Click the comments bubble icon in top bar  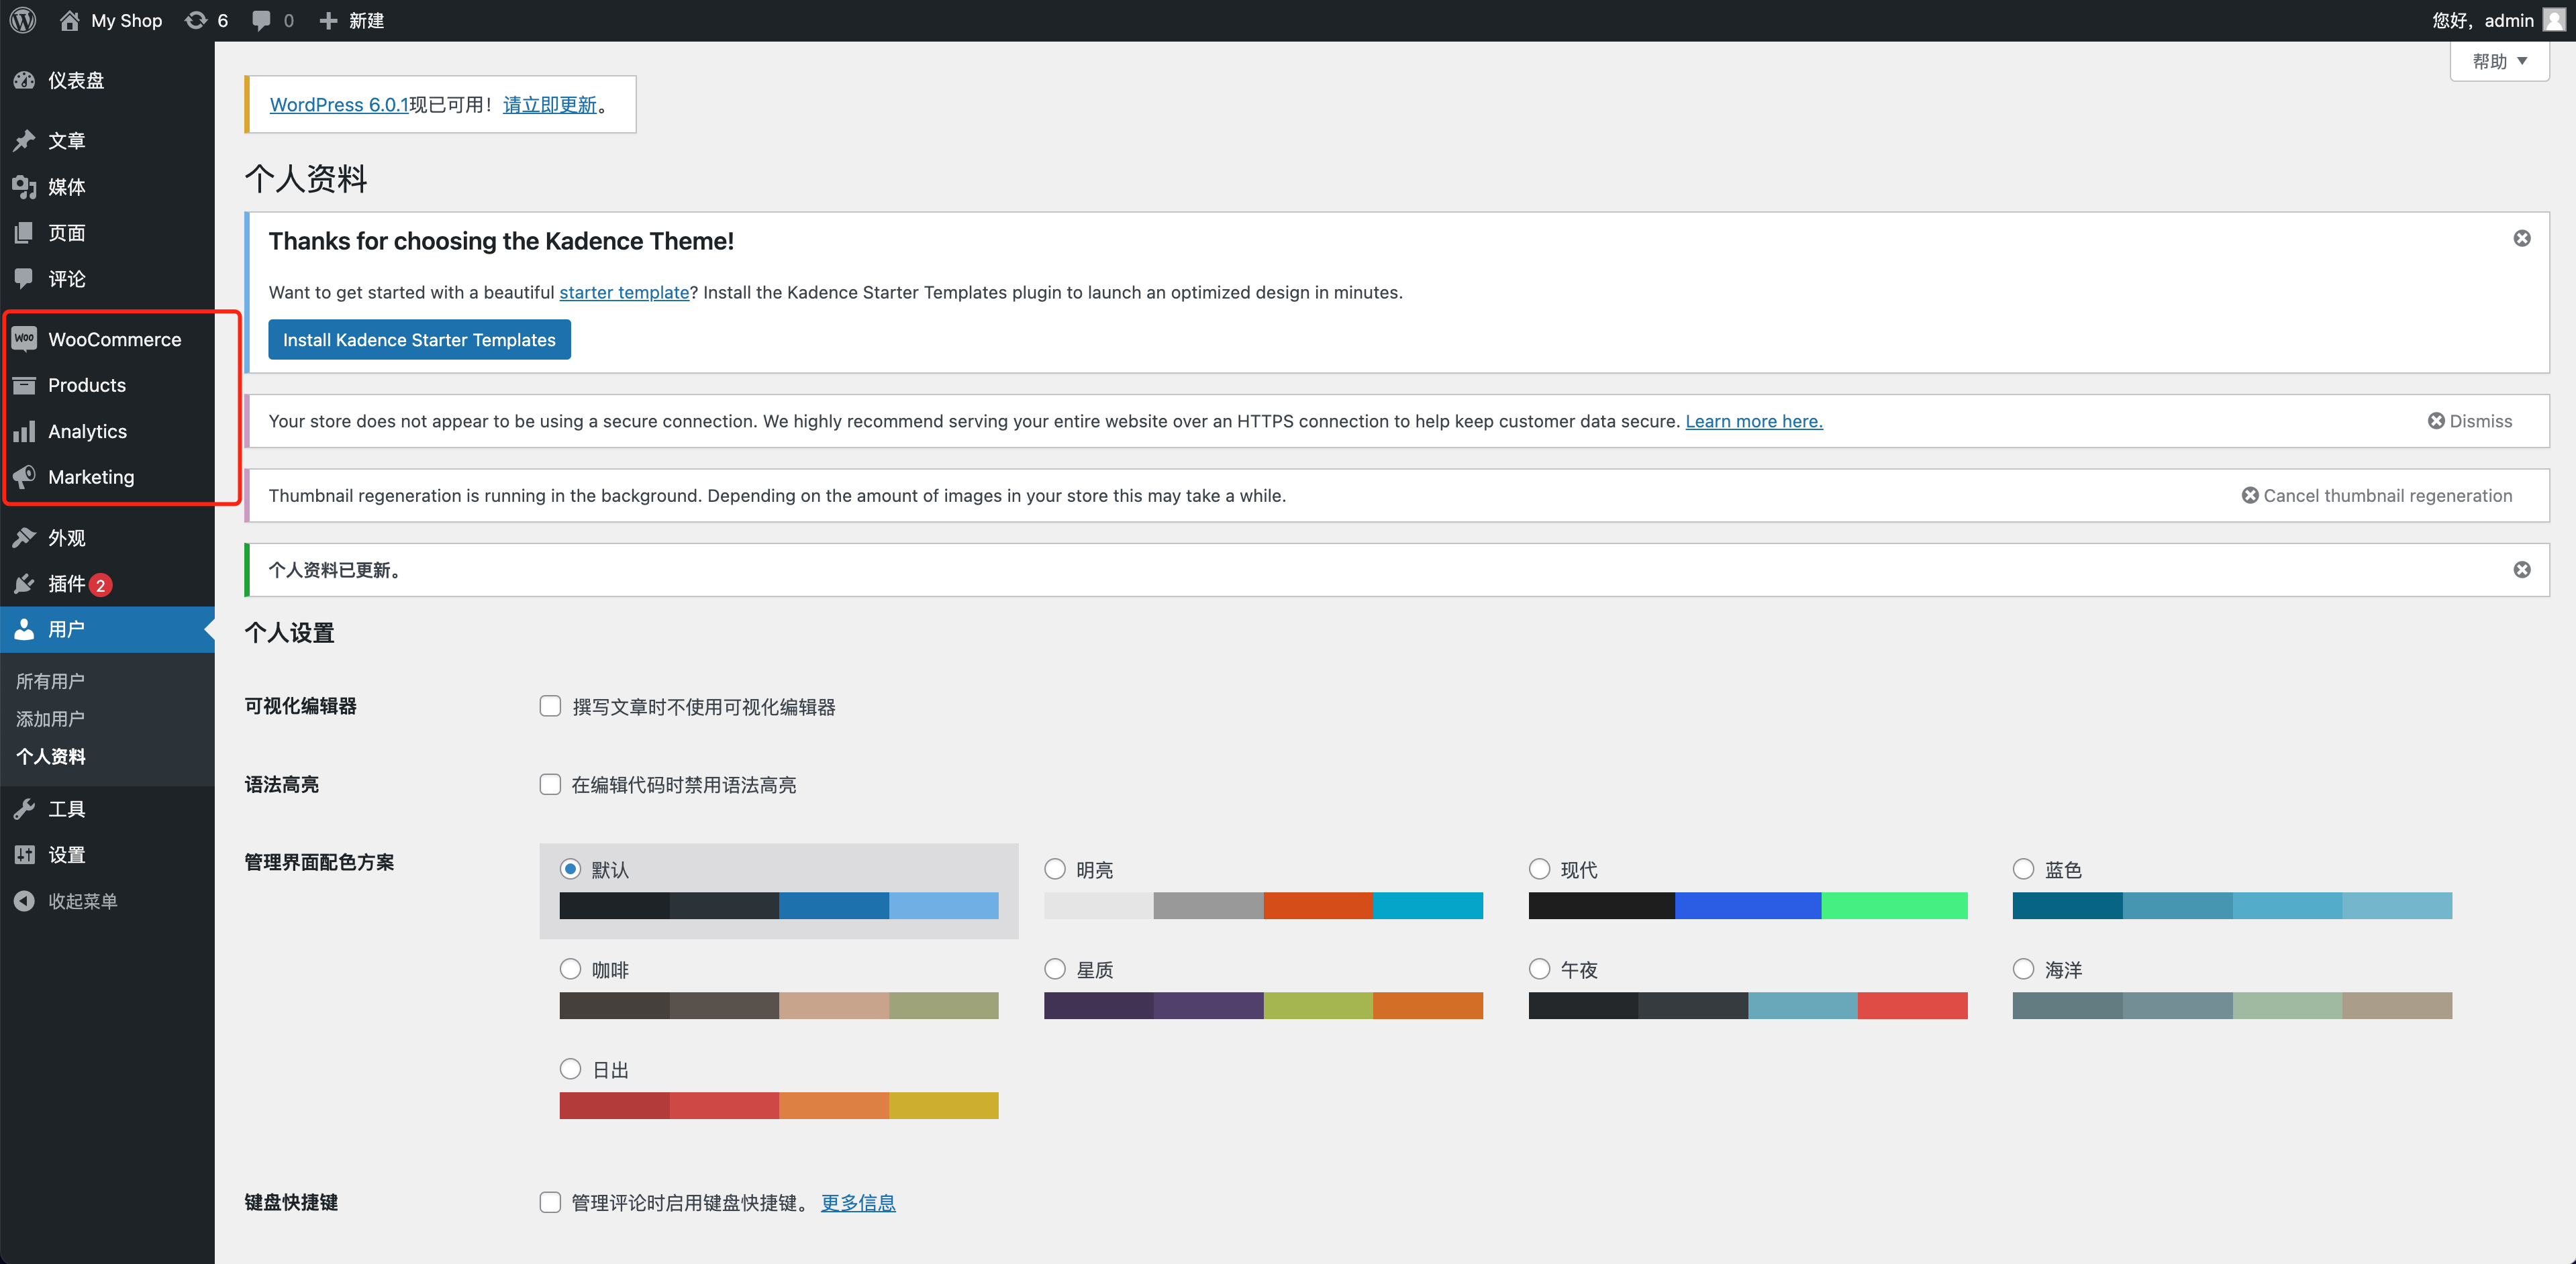262,20
